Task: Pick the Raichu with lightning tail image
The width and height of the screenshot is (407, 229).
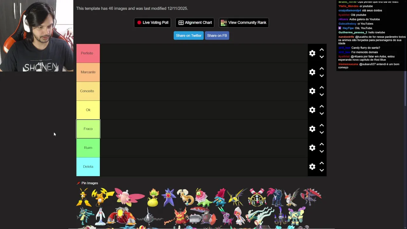Action: 103,197
